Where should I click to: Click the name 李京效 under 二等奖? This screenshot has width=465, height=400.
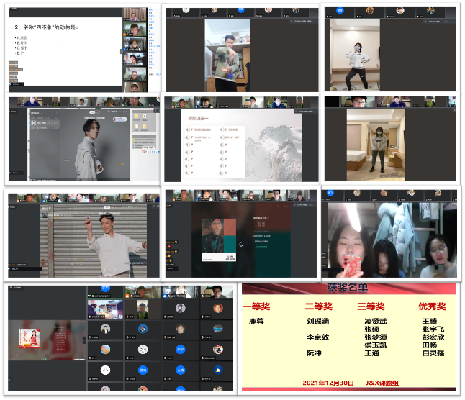coord(317,337)
